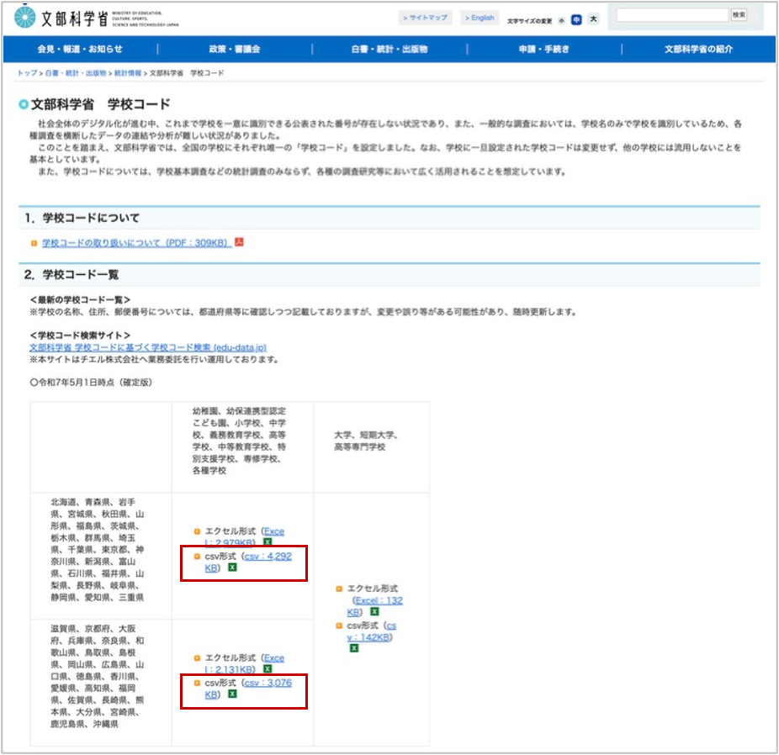779x755 pixels.
Task: Click the green Excel icon after csv 4,292KB
Action: click(x=233, y=568)
